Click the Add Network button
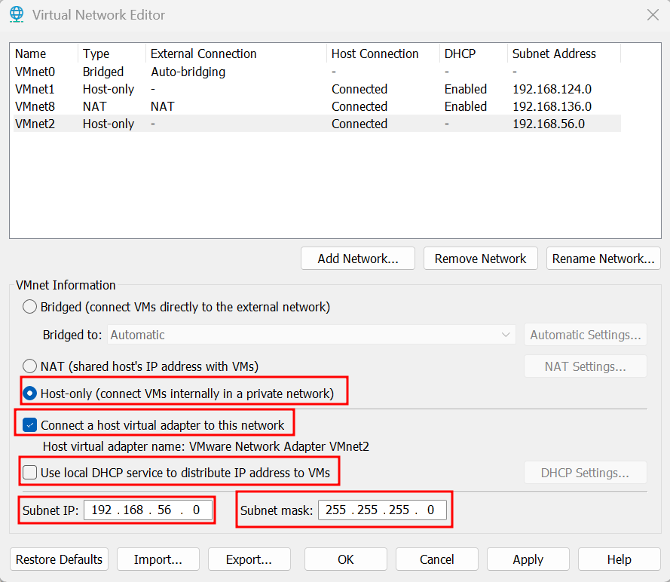The width and height of the screenshot is (670, 582). click(358, 259)
